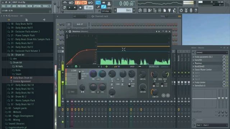
Task: Open the mixer input (none) dropdown
Action: coord(212,52)
